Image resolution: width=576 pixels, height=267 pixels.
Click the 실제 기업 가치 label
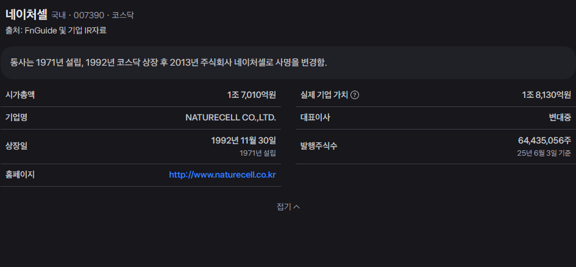(324, 95)
